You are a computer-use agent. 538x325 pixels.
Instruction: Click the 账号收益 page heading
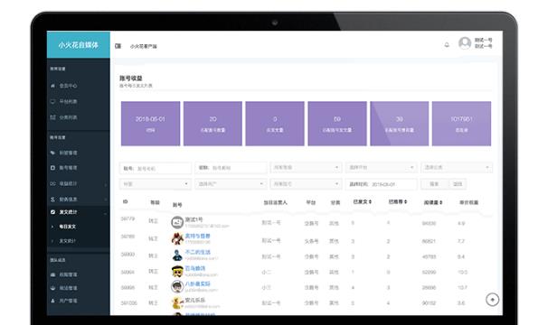(x=131, y=78)
